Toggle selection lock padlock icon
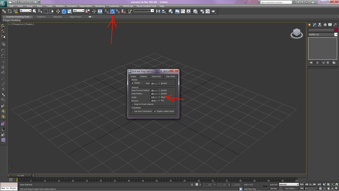 click(192, 185)
